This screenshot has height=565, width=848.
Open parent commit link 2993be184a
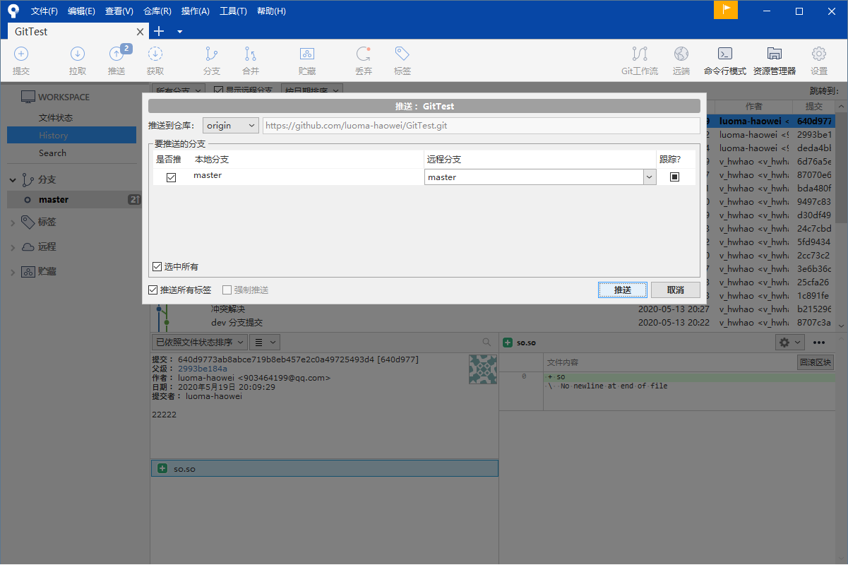click(x=202, y=369)
